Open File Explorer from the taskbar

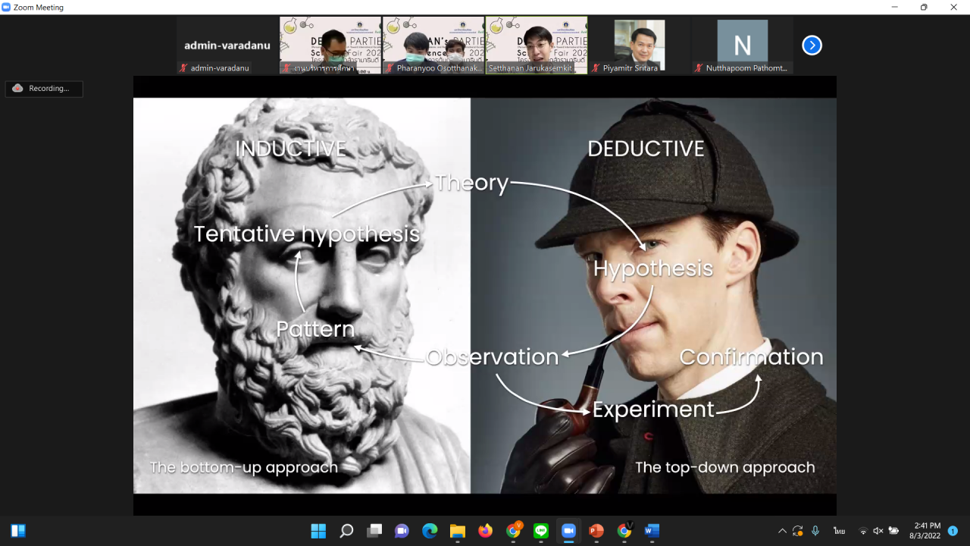point(458,531)
